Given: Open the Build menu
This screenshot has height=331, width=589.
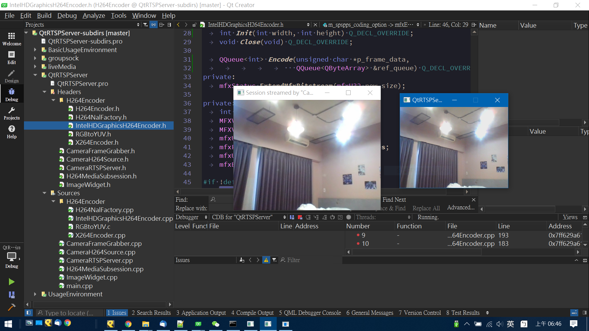Looking at the screenshot, I should pos(44,15).
